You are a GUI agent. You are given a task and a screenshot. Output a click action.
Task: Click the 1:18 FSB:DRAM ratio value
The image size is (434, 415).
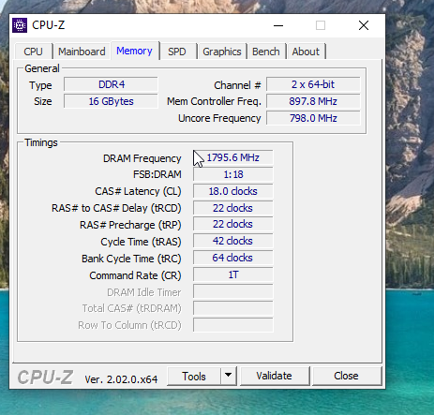(233, 174)
